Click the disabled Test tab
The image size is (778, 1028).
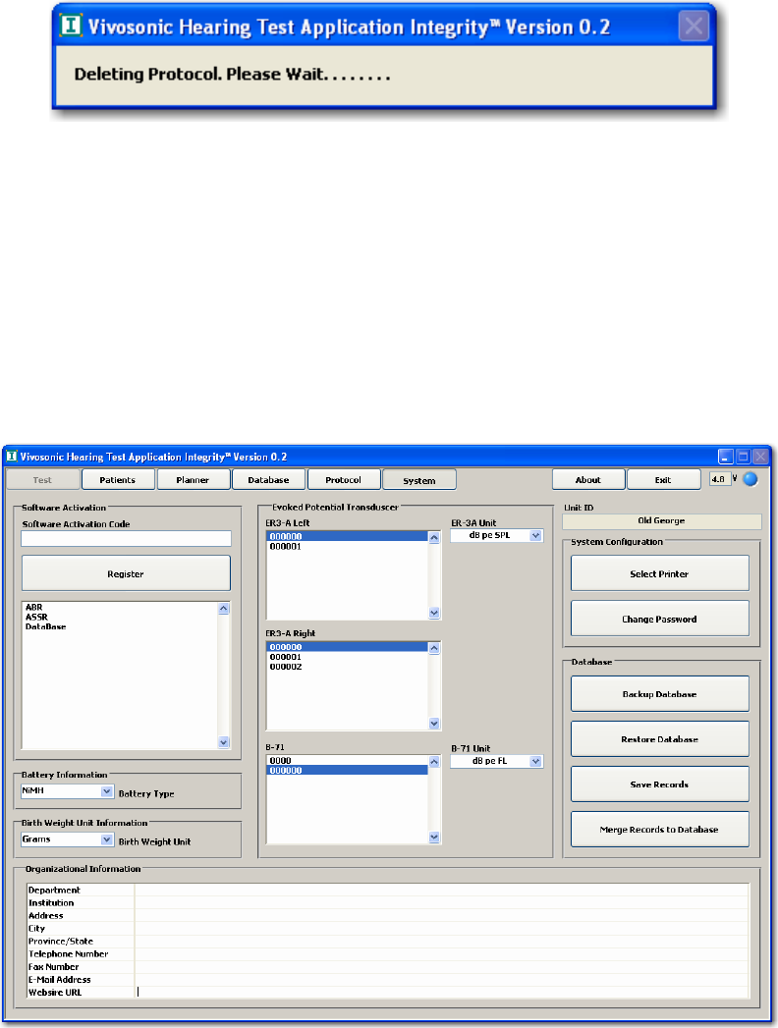(x=42, y=480)
